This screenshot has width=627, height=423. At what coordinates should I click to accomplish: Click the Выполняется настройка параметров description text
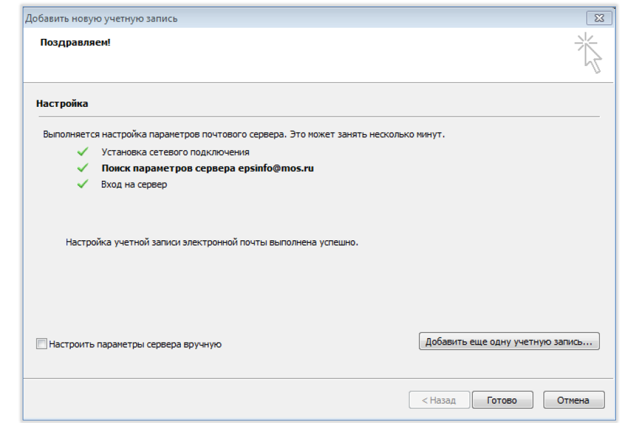click(244, 135)
